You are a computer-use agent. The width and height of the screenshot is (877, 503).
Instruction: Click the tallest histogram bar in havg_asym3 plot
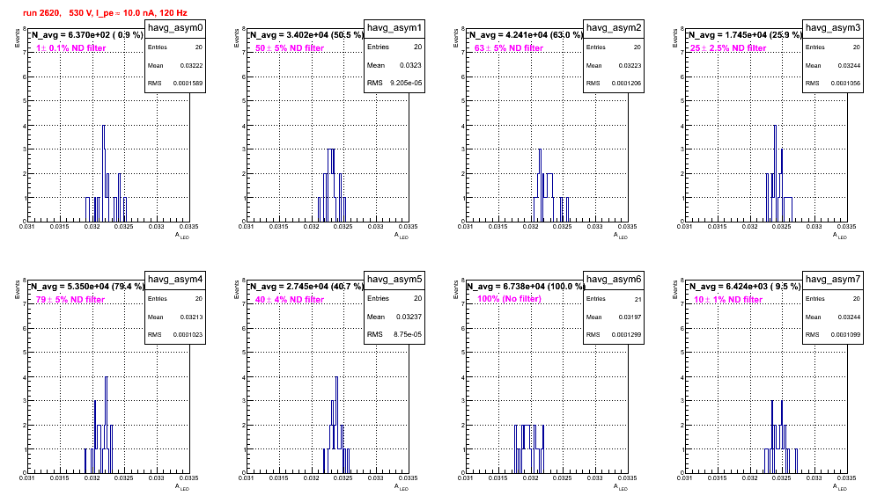click(x=775, y=173)
